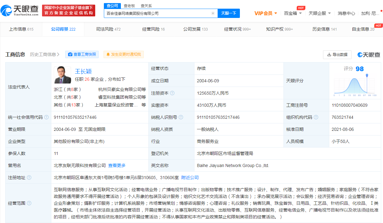Expand the 天眼企服 dropdown menu
Screen dimensions: 383x223
click(320, 13)
